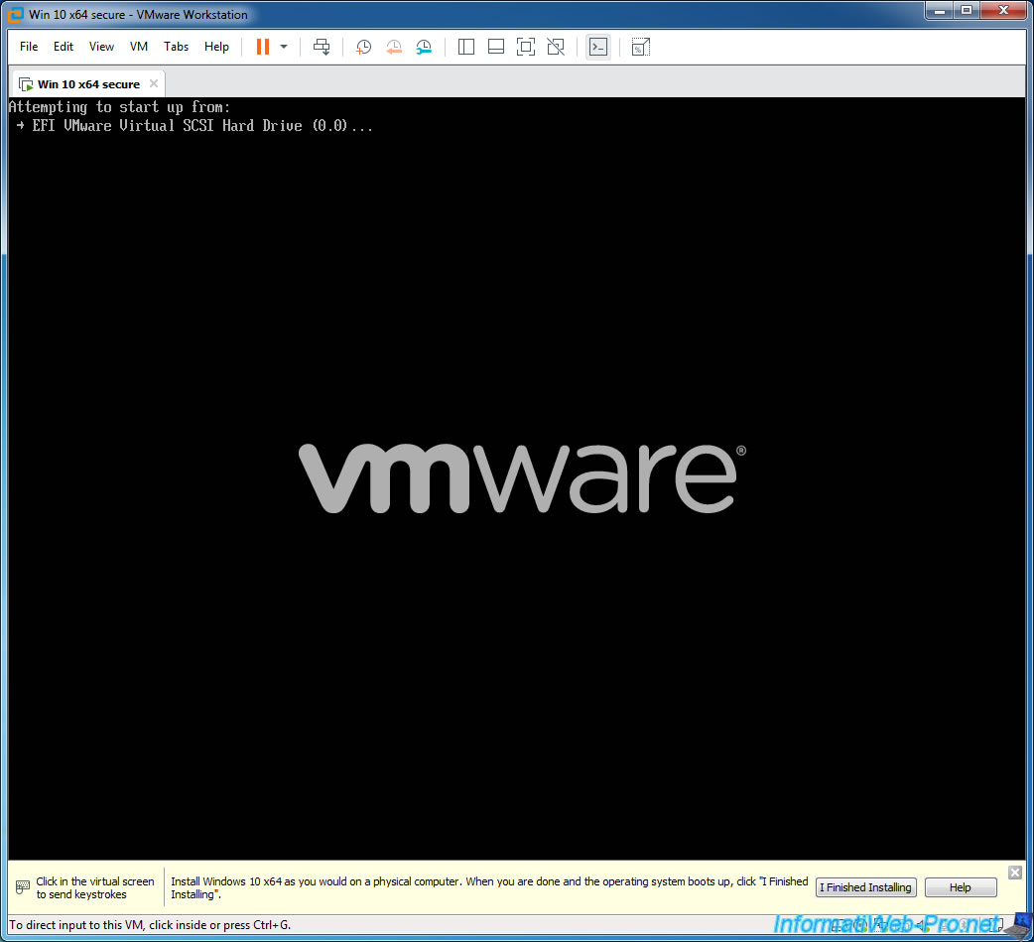
Task: Dismiss the yellow installation hint bar
Action: pos(1015,873)
